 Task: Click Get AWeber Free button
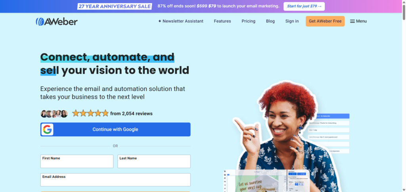(x=325, y=21)
